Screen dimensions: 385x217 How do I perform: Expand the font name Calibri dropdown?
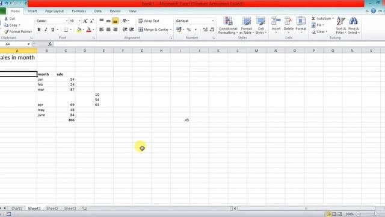coord(67,21)
